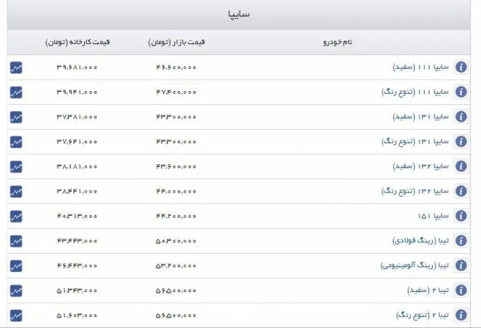Show price chart for تیبا (رینگ آلومینیومی)

(x=16, y=266)
